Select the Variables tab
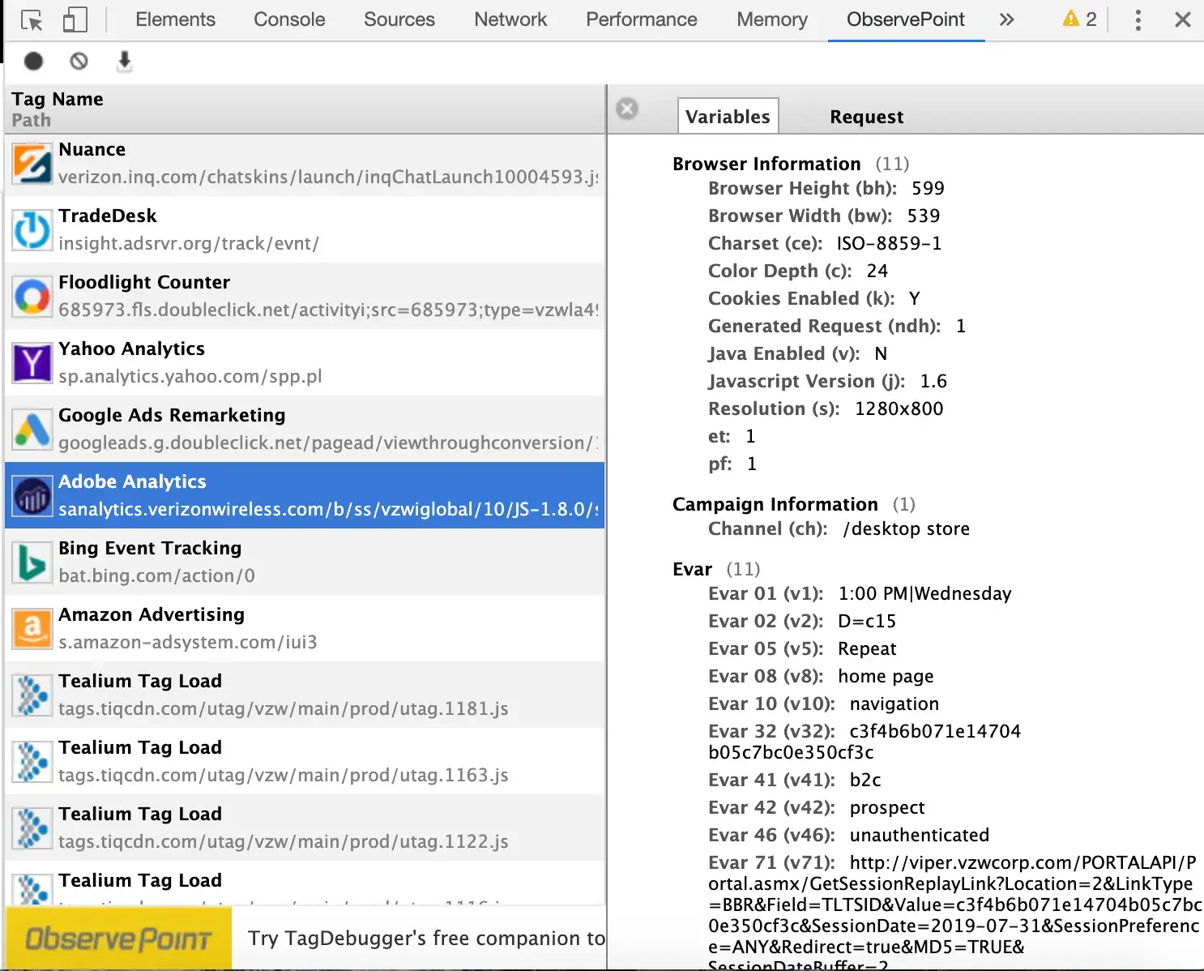This screenshot has width=1204, height=971. (728, 117)
